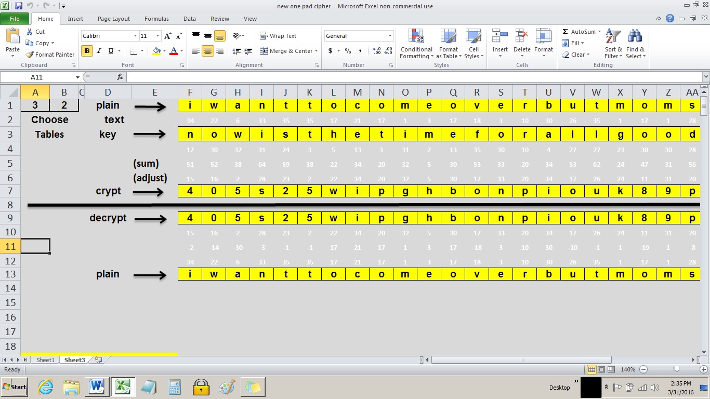Open Conditional Formatting menu
The image size is (710, 399).
pos(416,44)
